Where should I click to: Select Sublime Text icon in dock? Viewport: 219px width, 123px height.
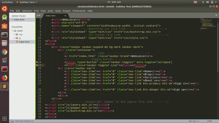[4, 86]
